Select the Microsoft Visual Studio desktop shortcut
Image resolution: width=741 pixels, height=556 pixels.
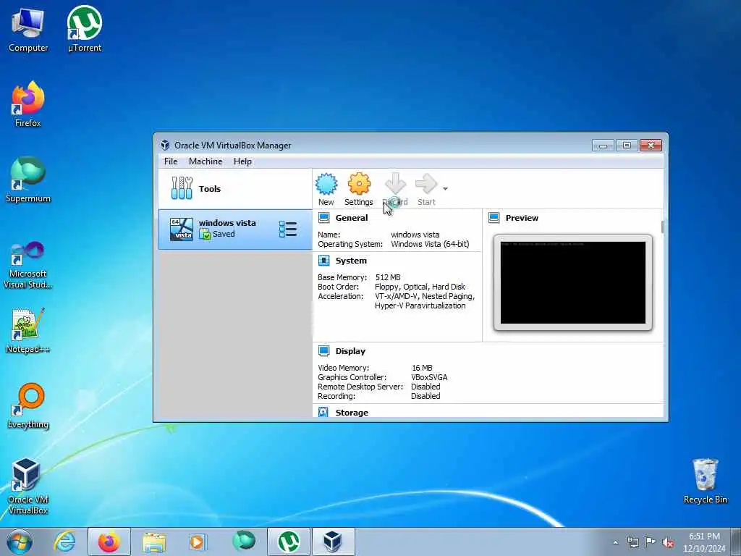coord(28,265)
